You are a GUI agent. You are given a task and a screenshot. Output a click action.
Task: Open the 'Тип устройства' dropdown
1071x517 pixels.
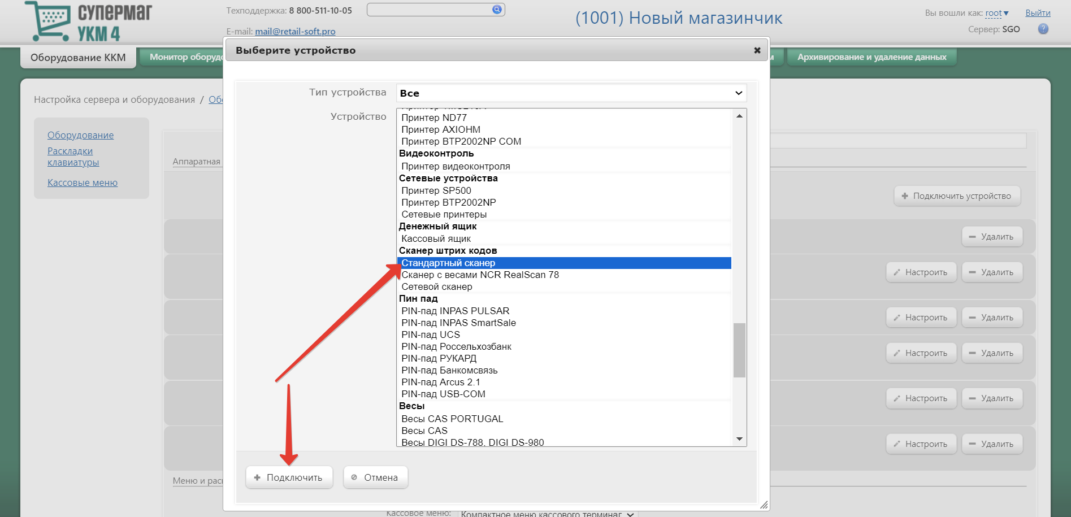[571, 93]
